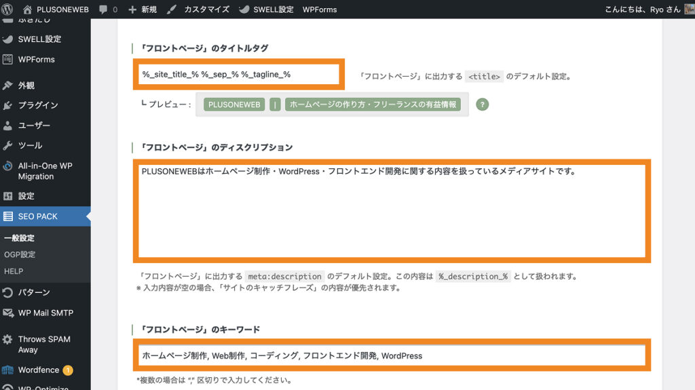Open the こんにちは Ryo account menu
695x390 pixels.
point(641,9)
